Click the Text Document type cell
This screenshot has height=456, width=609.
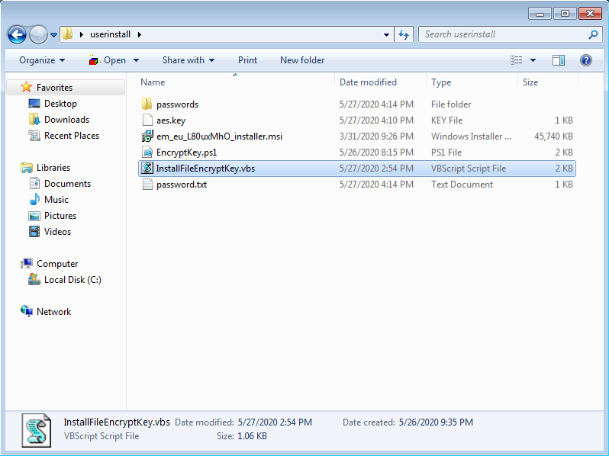pos(462,185)
